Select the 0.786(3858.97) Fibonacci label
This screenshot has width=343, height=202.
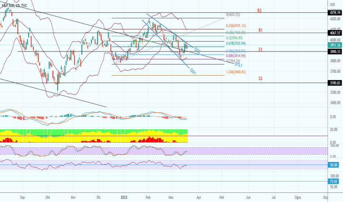point(236,51)
